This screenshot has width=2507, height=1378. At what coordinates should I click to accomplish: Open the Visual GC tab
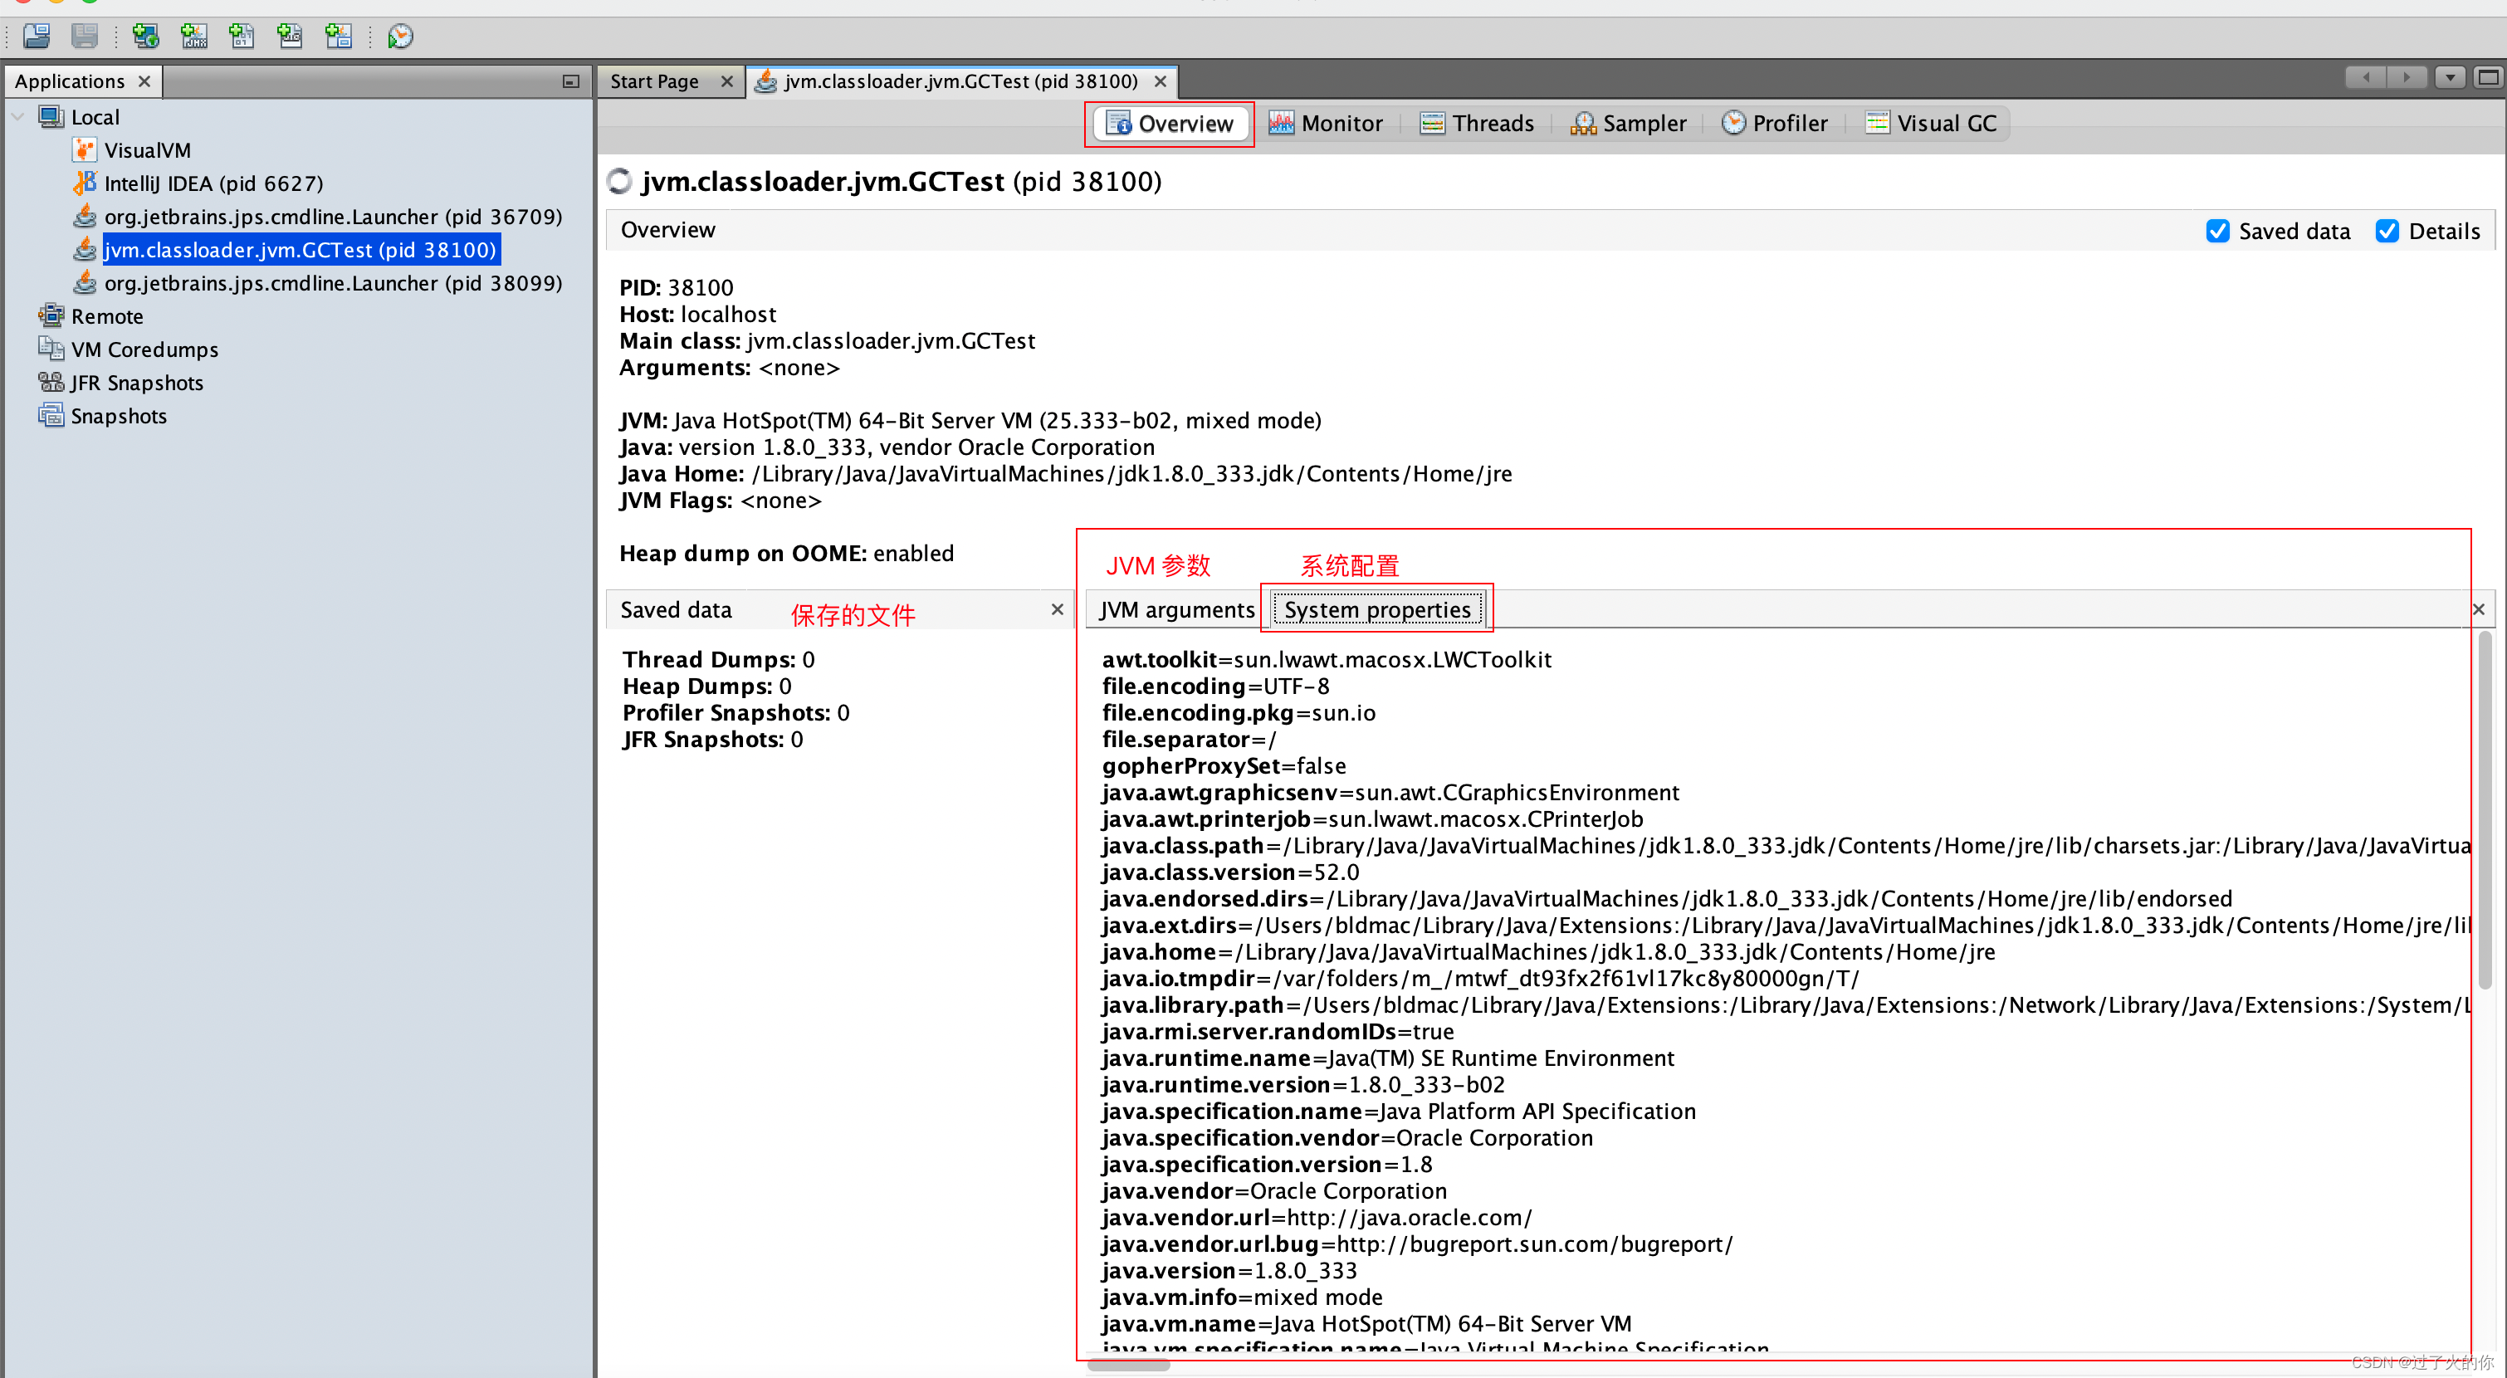click(x=1931, y=124)
